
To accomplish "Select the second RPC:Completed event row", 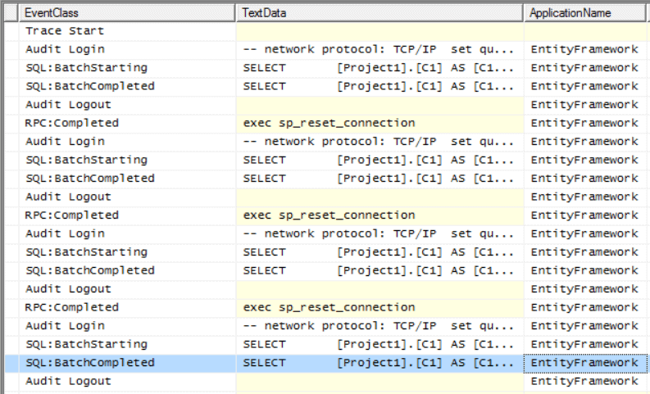I will point(325,215).
